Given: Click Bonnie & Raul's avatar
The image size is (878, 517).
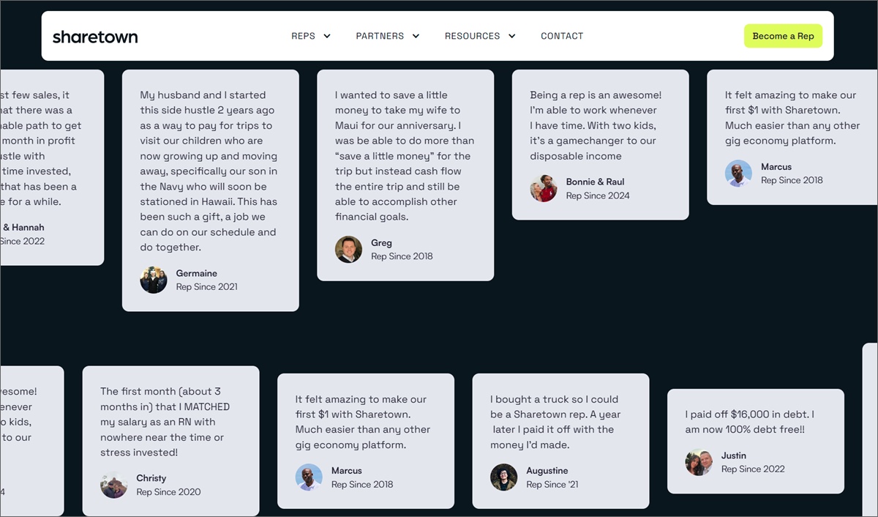Looking at the screenshot, I should pyautogui.click(x=544, y=188).
